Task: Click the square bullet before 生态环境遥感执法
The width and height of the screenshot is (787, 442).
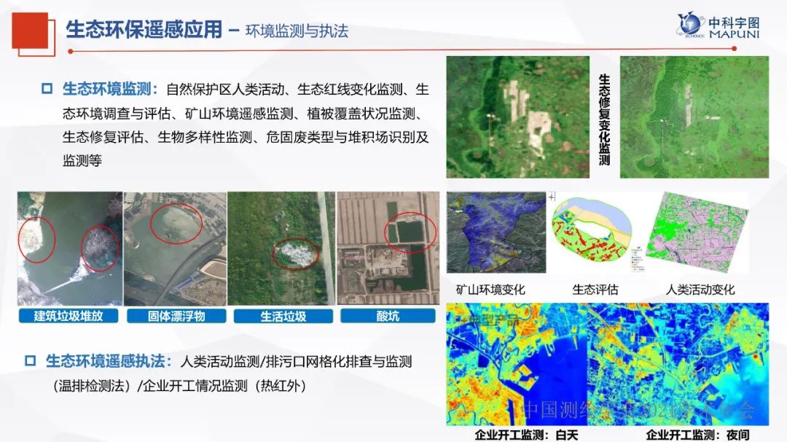Action: pos(30,360)
